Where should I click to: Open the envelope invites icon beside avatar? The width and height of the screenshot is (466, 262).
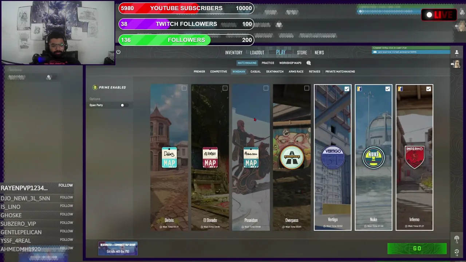click(452, 64)
